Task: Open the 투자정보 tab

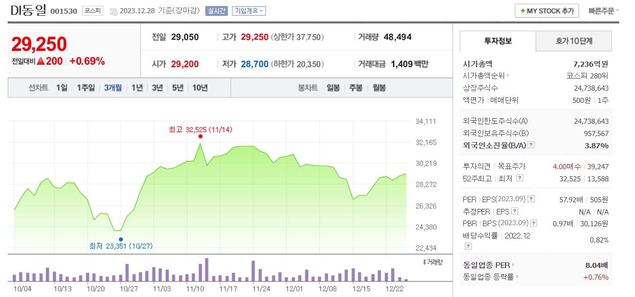Action: pos(498,41)
